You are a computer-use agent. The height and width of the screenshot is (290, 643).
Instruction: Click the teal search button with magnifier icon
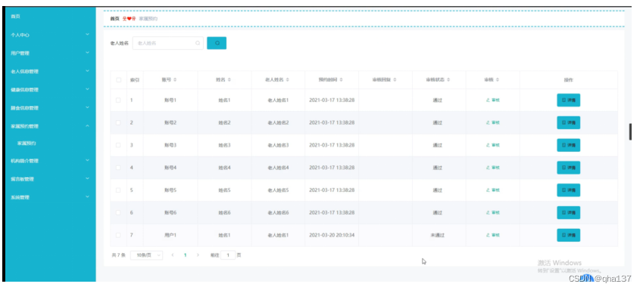(x=217, y=43)
